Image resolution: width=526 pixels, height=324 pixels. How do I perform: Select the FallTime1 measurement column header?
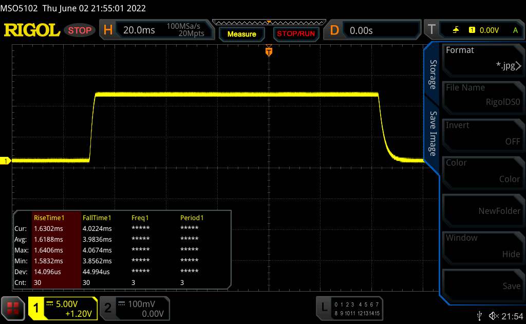pos(97,218)
